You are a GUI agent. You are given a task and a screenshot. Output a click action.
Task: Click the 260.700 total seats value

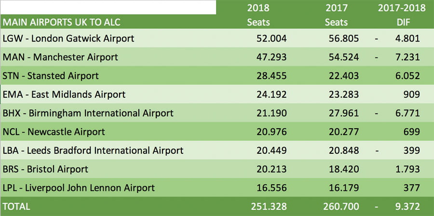[x=340, y=206]
